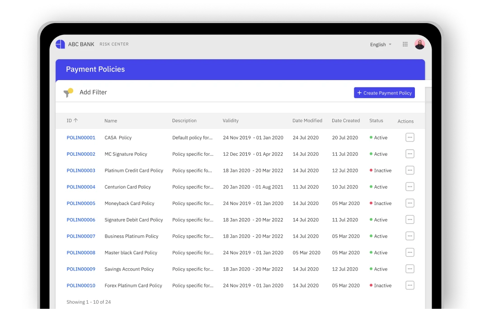Open policy POLIN00004 link
The height and width of the screenshot is (309, 480).
(81, 187)
